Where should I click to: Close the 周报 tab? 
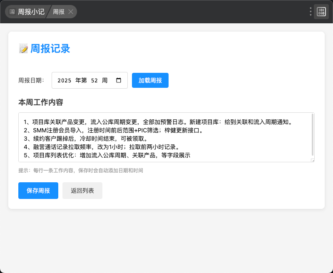tap(71, 12)
